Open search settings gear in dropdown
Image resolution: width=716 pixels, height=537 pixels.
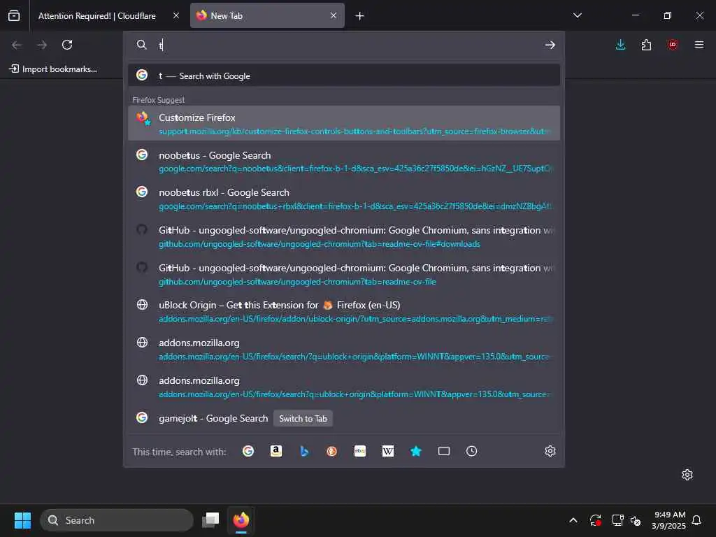pyautogui.click(x=550, y=451)
